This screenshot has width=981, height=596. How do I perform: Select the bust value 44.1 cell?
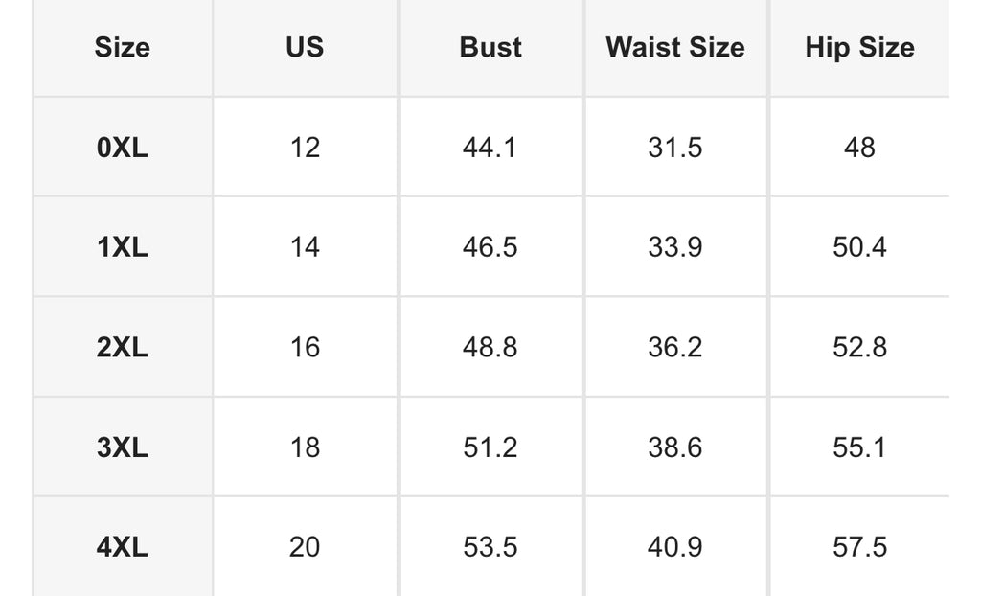click(x=490, y=148)
